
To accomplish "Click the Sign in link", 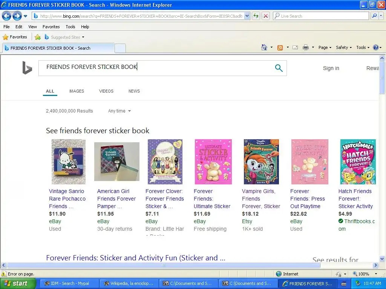I will [x=331, y=68].
